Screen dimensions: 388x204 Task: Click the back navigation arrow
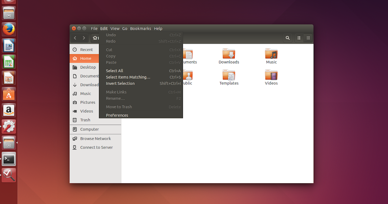75,38
